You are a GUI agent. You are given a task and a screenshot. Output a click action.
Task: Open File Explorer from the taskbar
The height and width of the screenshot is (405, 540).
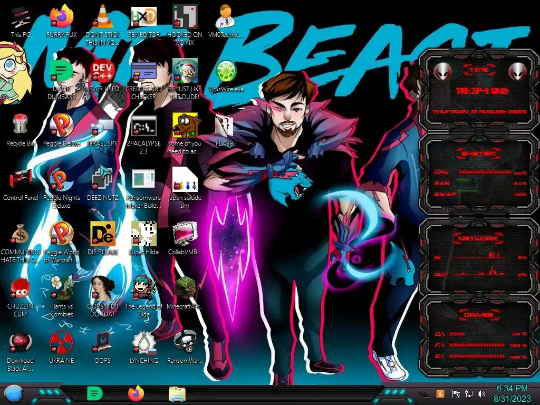(177, 394)
